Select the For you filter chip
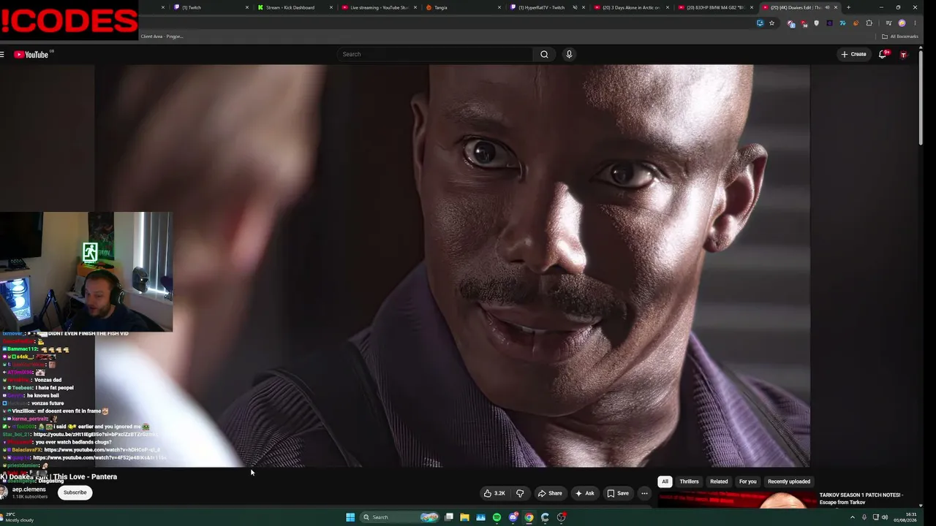The width and height of the screenshot is (936, 526). click(x=747, y=481)
